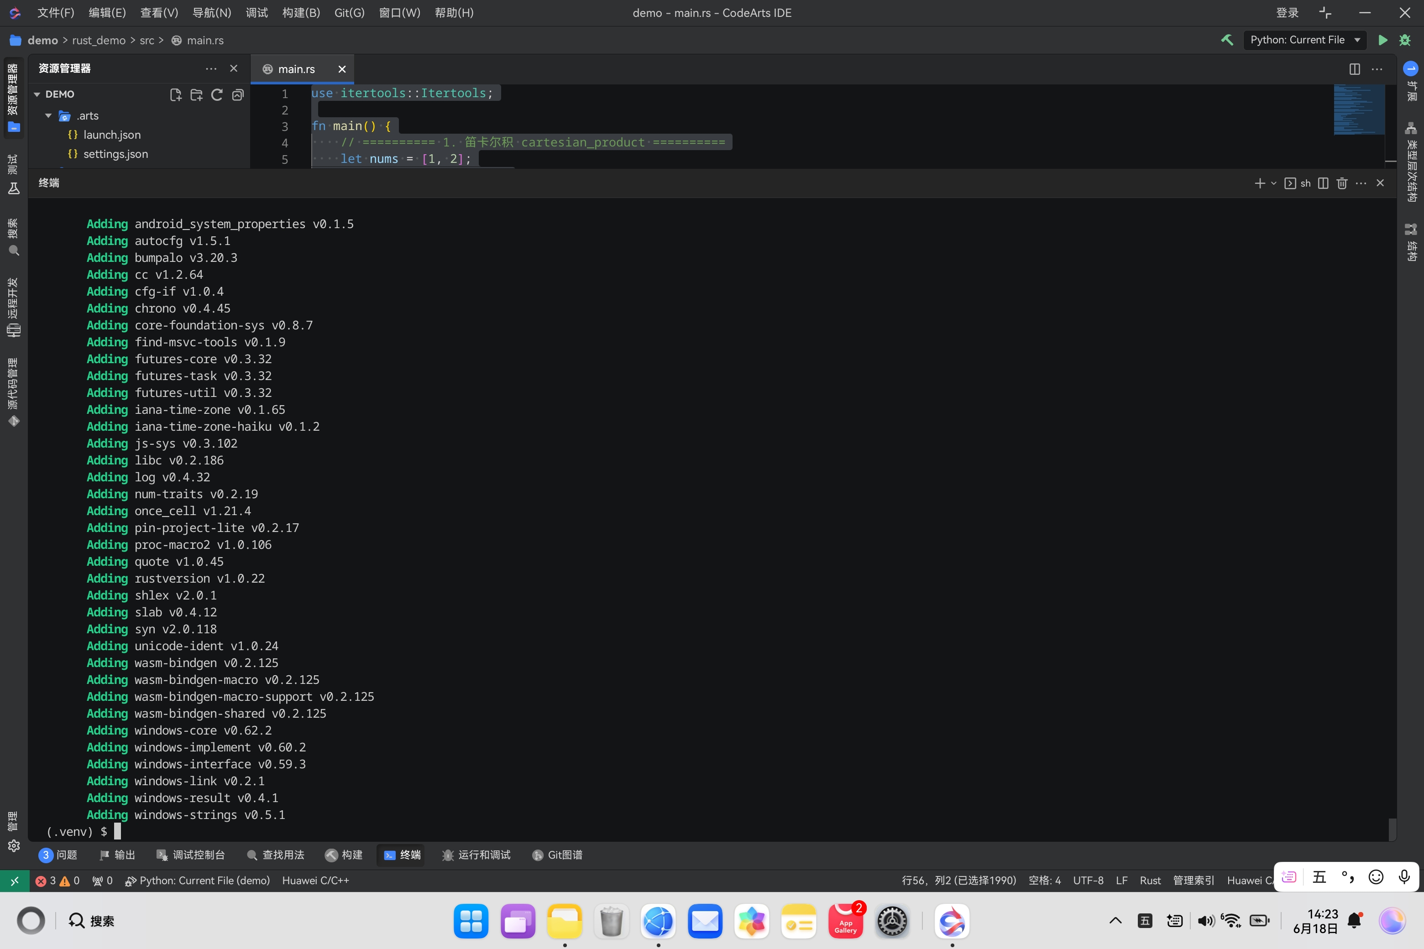Collapse the DEMO root section
The height and width of the screenshot is (949, 1424).
pyautogui.click(x=37, y=94)
